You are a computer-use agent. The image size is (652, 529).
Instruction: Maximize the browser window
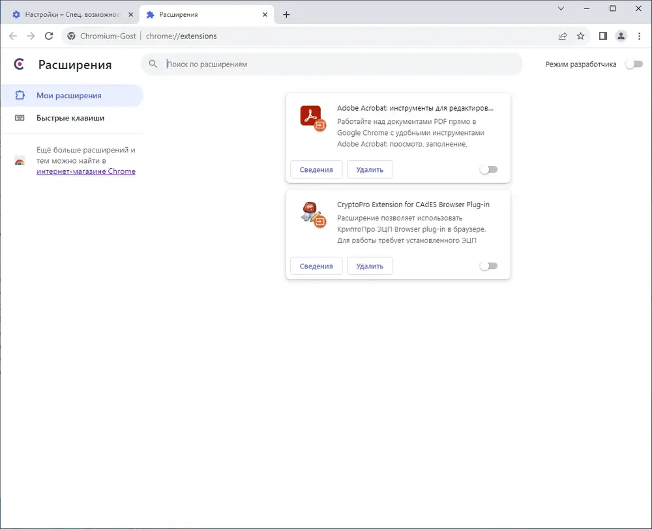click(612, 8)
